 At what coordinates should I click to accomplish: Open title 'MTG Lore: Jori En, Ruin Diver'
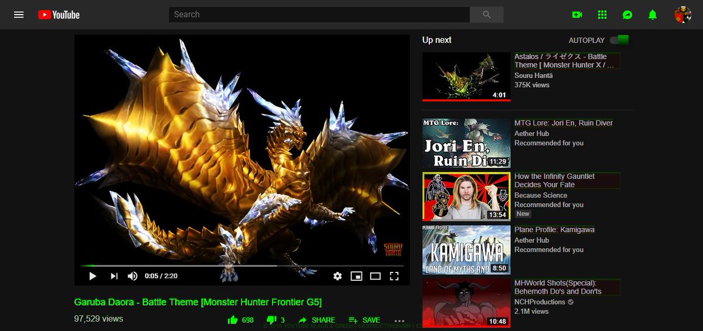coord(564,123)
